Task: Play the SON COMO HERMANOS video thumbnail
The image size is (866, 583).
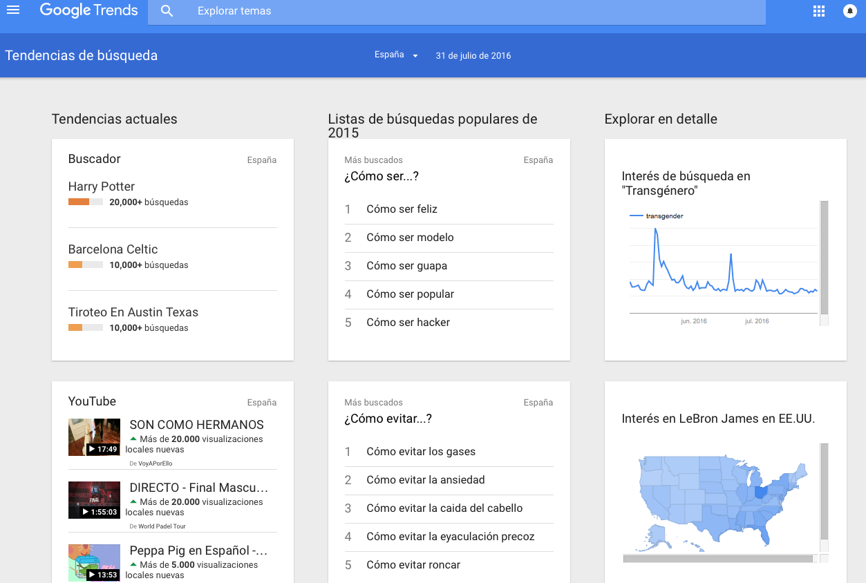Action: [x=95, y=437]
